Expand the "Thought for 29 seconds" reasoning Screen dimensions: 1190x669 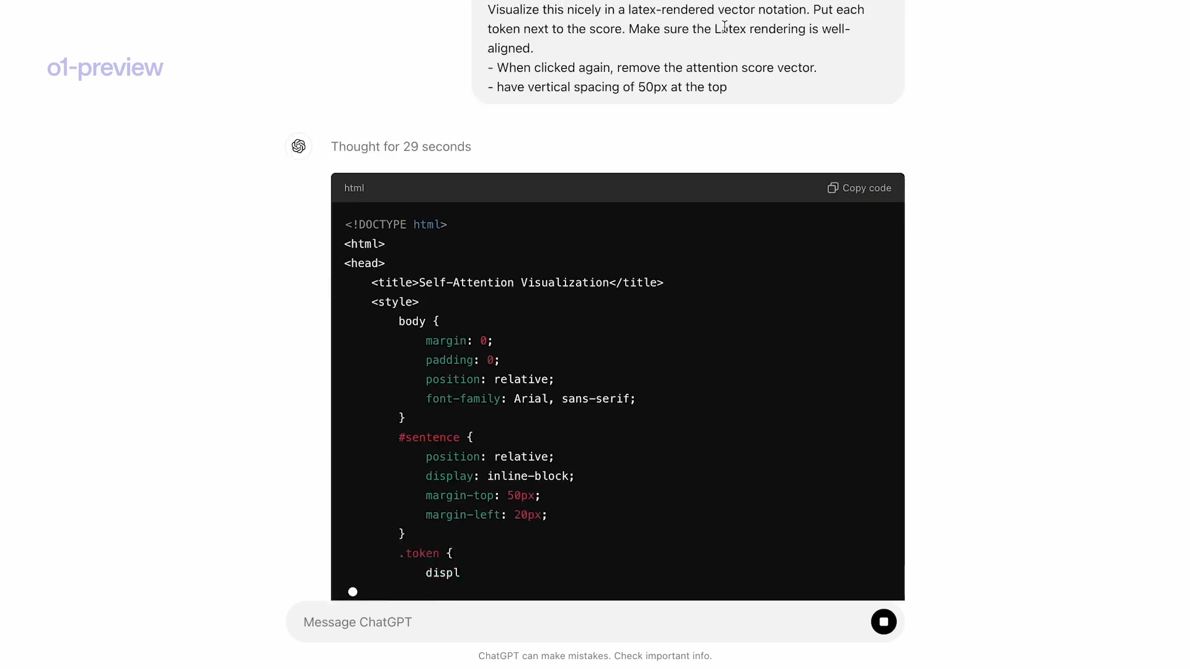coord(401,147)
